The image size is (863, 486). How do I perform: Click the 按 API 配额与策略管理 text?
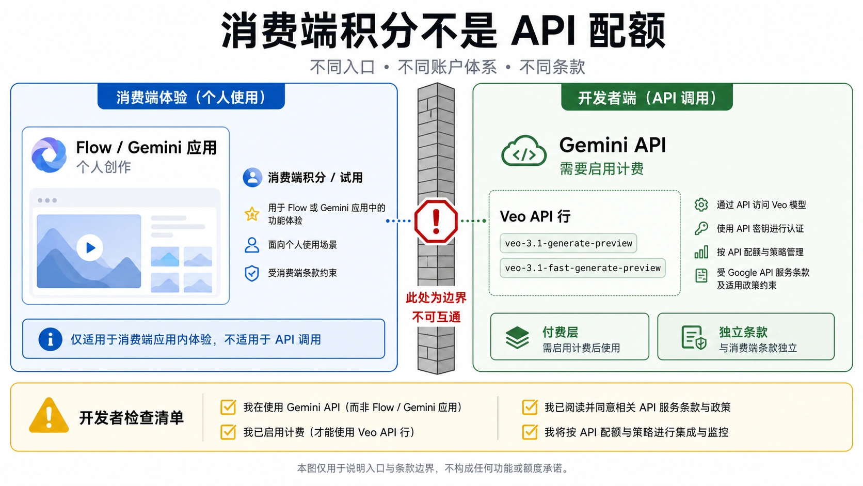(x=760, y=253)
